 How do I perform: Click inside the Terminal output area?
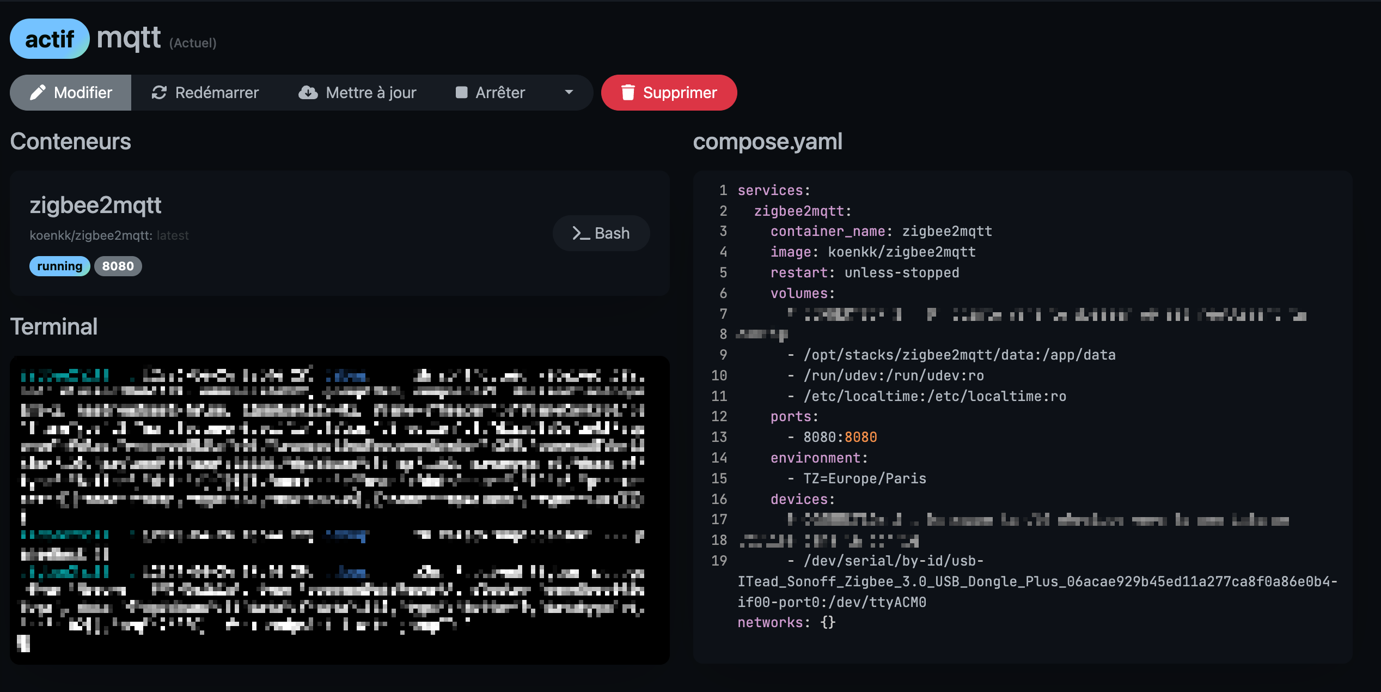[340, 509]
